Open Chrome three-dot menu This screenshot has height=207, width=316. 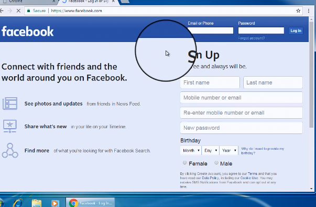pyautogui.click(x=309, y=11)
